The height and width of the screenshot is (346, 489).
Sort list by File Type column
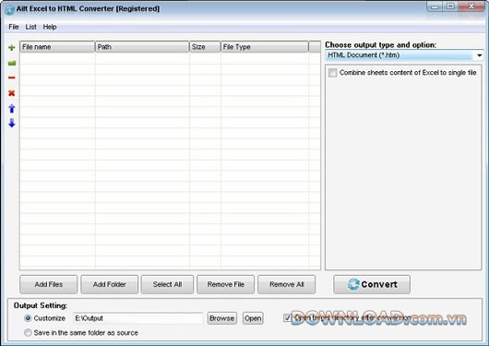click(x=265, y=47)
